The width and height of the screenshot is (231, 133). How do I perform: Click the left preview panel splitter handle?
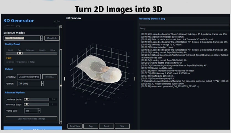(65, 79)
